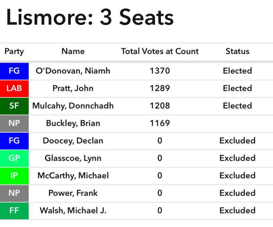Image resolution: width=273 pixels, height=227 pixels.
Task: Open candidate Mulcahy, Donnchadh
Action: click(73, 106)
